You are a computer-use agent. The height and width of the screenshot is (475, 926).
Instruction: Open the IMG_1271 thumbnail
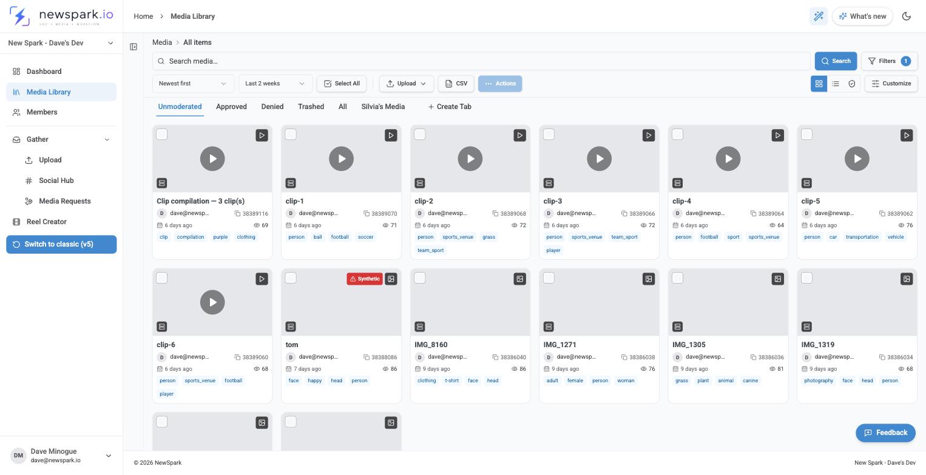click(x=599, y=302)
